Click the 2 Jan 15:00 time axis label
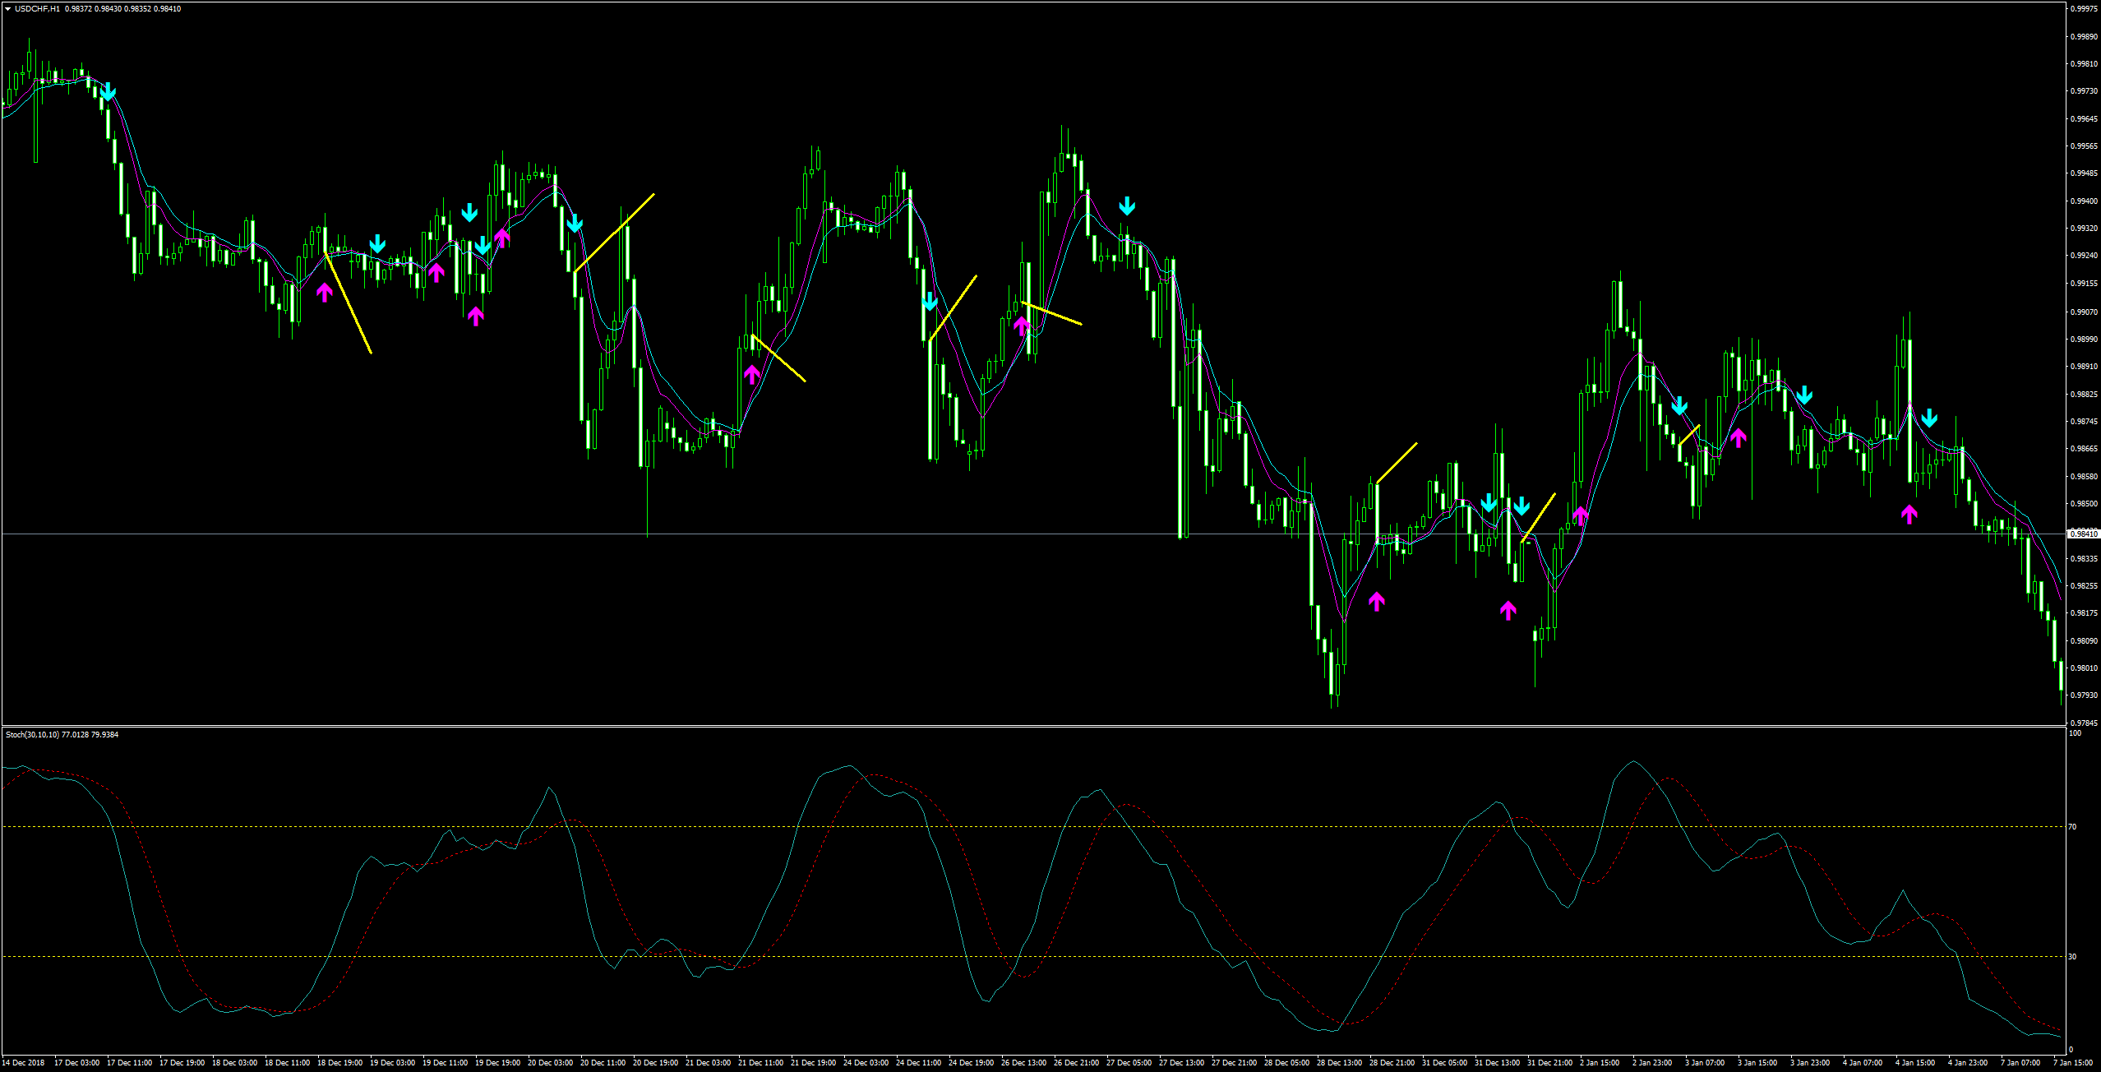 click(1599, 1063)
